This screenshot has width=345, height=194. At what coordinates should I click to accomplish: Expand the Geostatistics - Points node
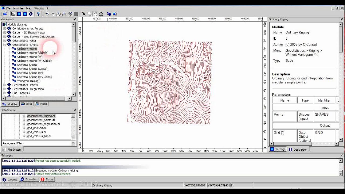pyautogui.click(x=5, y=85)
